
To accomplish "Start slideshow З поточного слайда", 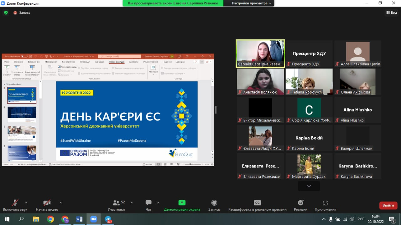I will click(17, 71).
